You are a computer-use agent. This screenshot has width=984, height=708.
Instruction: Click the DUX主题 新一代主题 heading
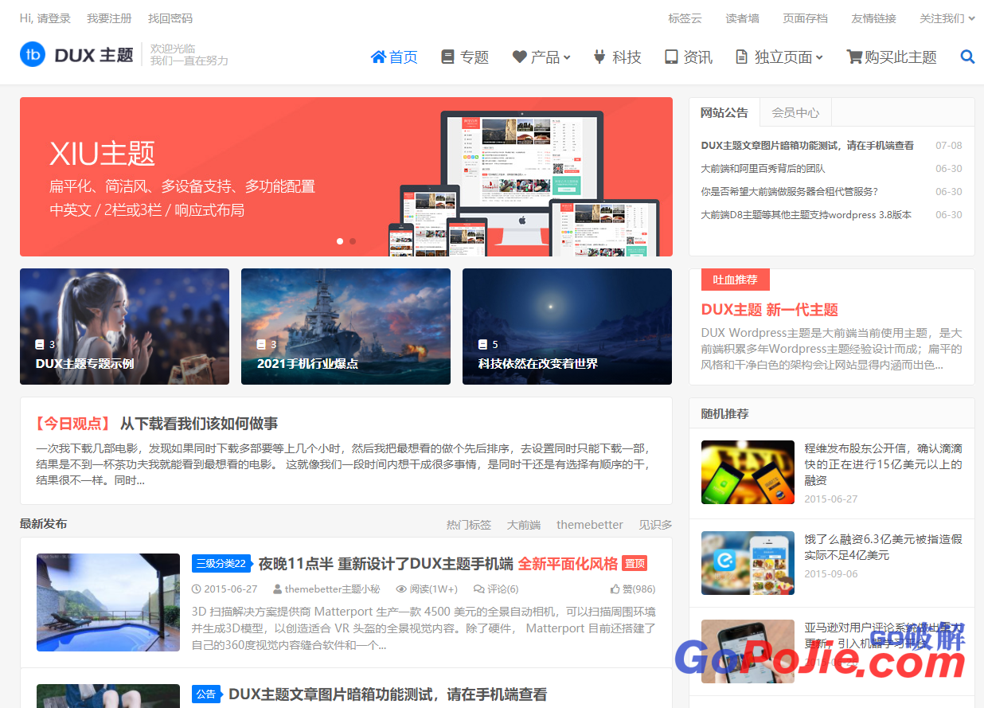tap(770, 310)
